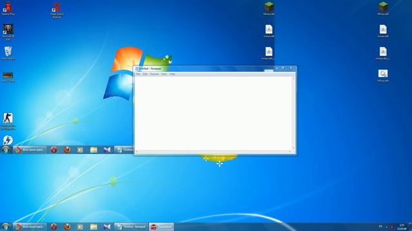Select the Minecraft grass block in the rightmost column
Image resolution: width=412 pixels, height=231 pixels.
click(x=383, y=8)
